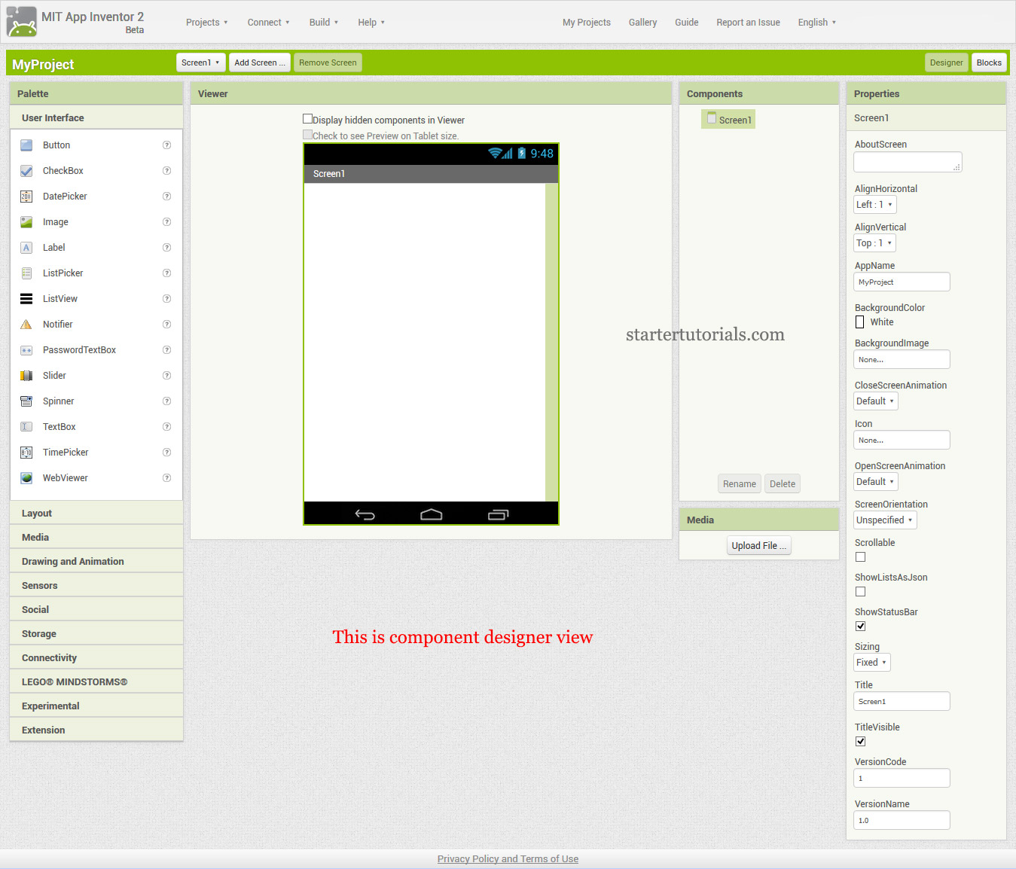Image resolution: width=1016 pixels, height=869 pixels.
Task: Select the Button component in the palette
Action: click(x=56, y=145)
